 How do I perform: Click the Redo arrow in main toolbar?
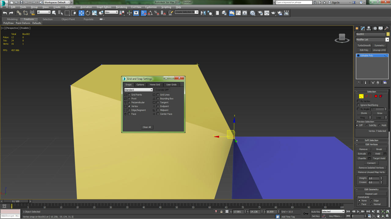click(x=11, y=13)
